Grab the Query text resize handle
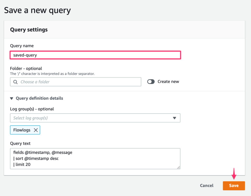This screenshot has width=251, height=196. point(178,167)
